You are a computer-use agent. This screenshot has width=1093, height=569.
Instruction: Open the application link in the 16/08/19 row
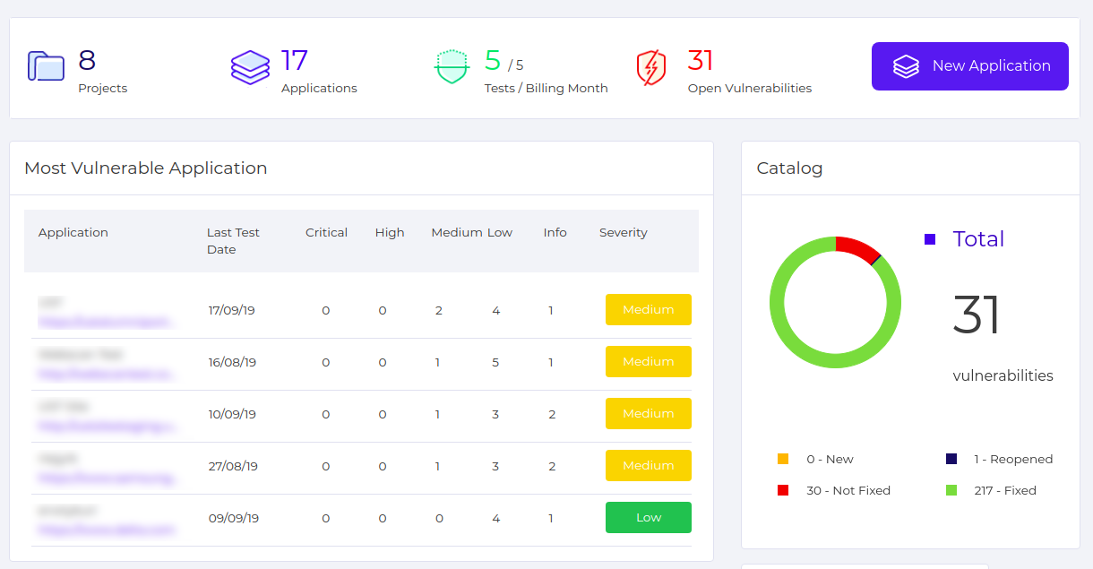pos(108,373)
